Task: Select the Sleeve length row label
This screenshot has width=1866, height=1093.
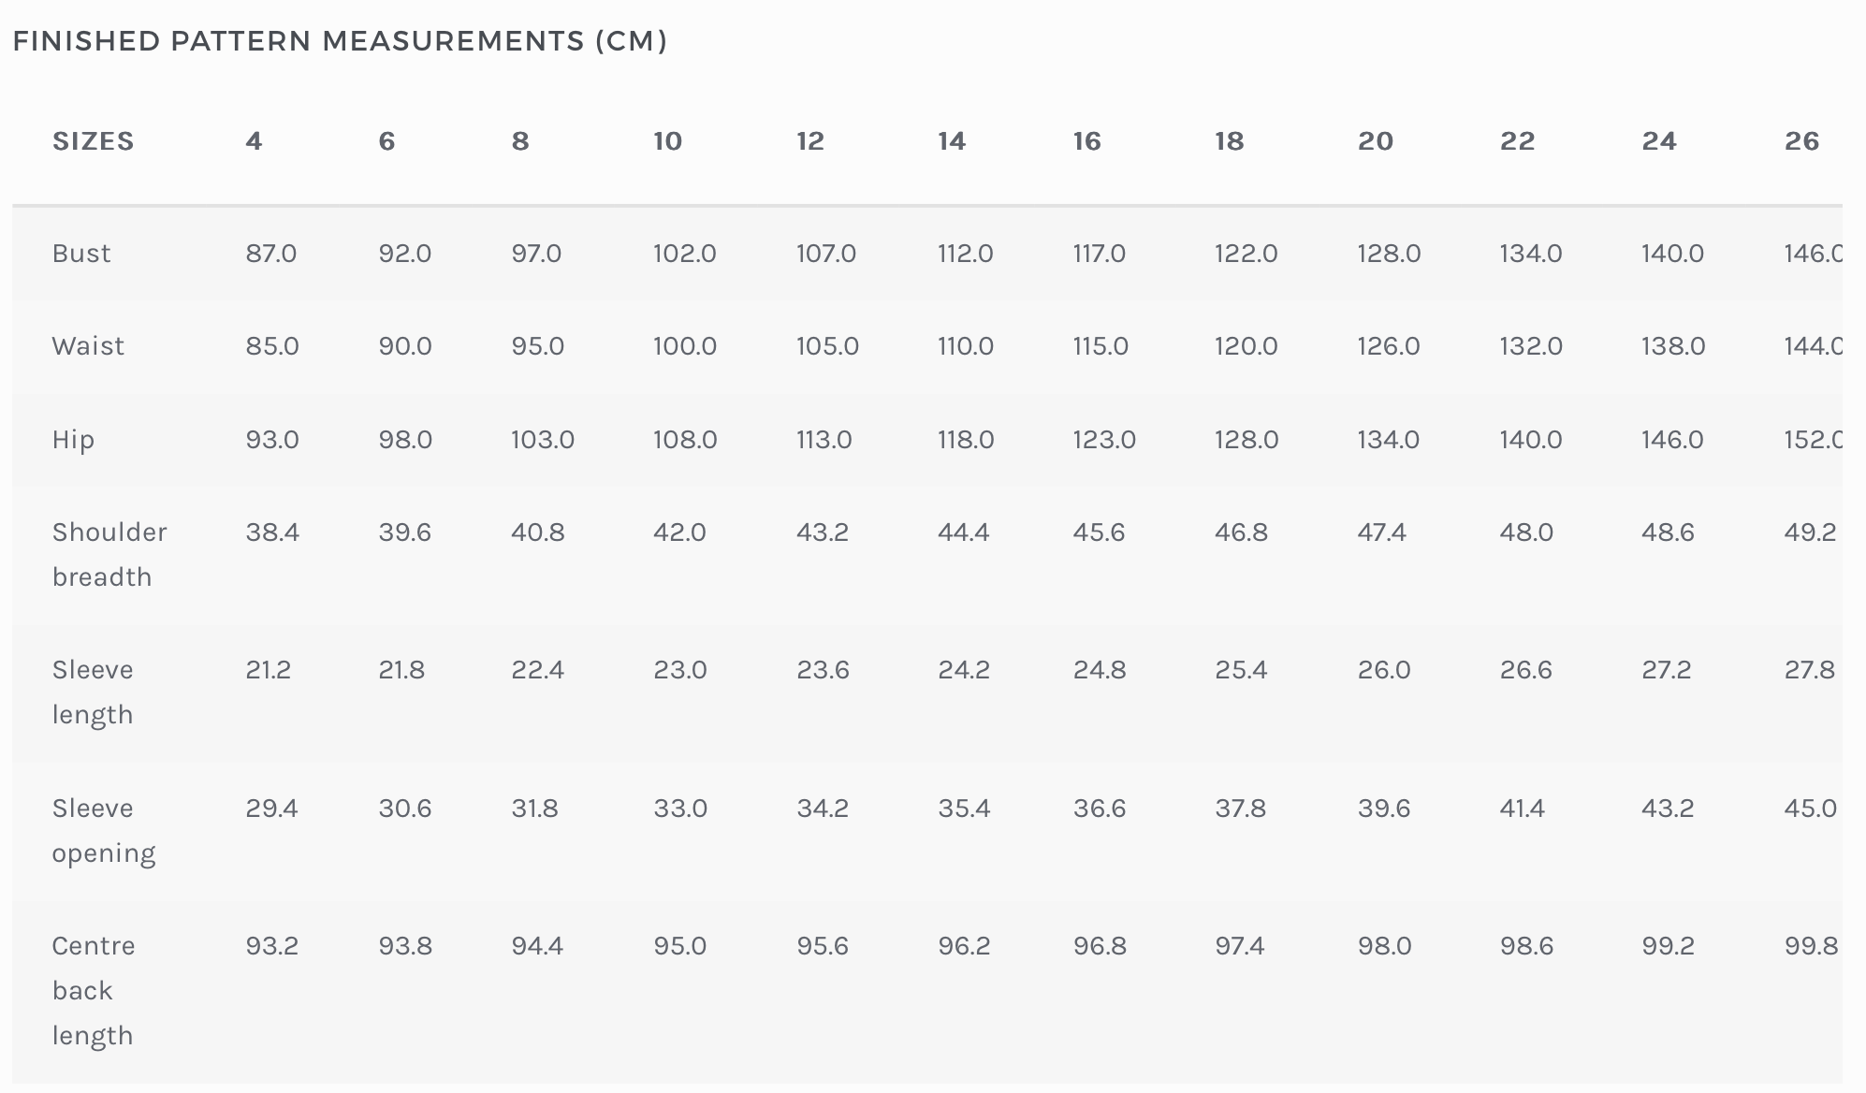Action: tap(93, 692)
